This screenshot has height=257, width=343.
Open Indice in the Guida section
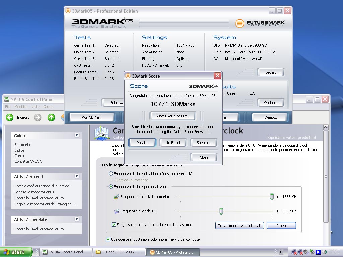point(19,150)
